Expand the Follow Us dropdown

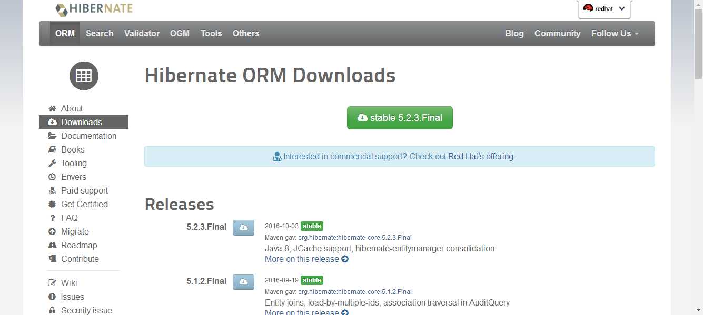[615, 33]
